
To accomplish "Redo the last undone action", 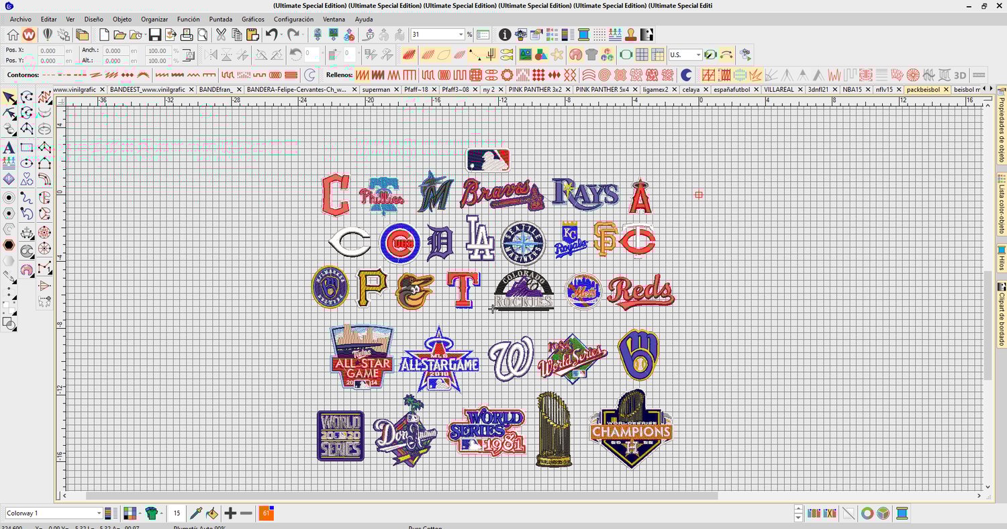I will coord(293,34).
